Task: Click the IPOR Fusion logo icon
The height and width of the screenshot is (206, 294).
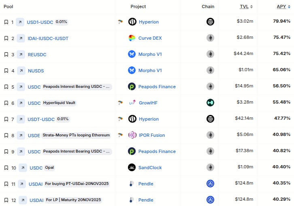Action: [132, 135]
